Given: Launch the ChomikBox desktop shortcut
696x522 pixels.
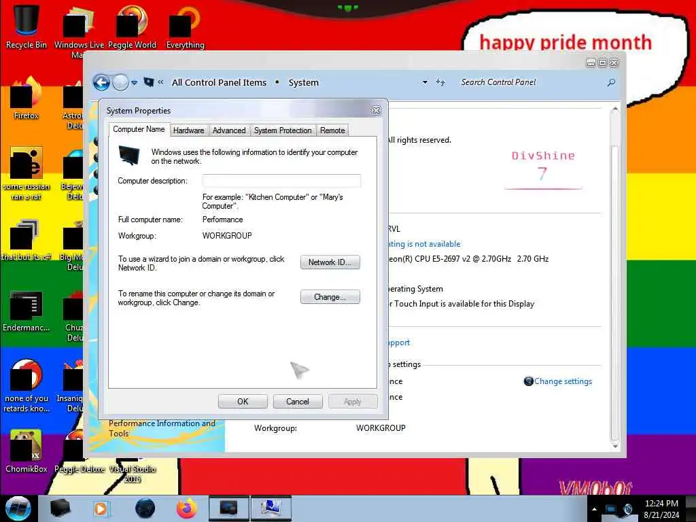Looking at the screenshot, I should point(26,451).
